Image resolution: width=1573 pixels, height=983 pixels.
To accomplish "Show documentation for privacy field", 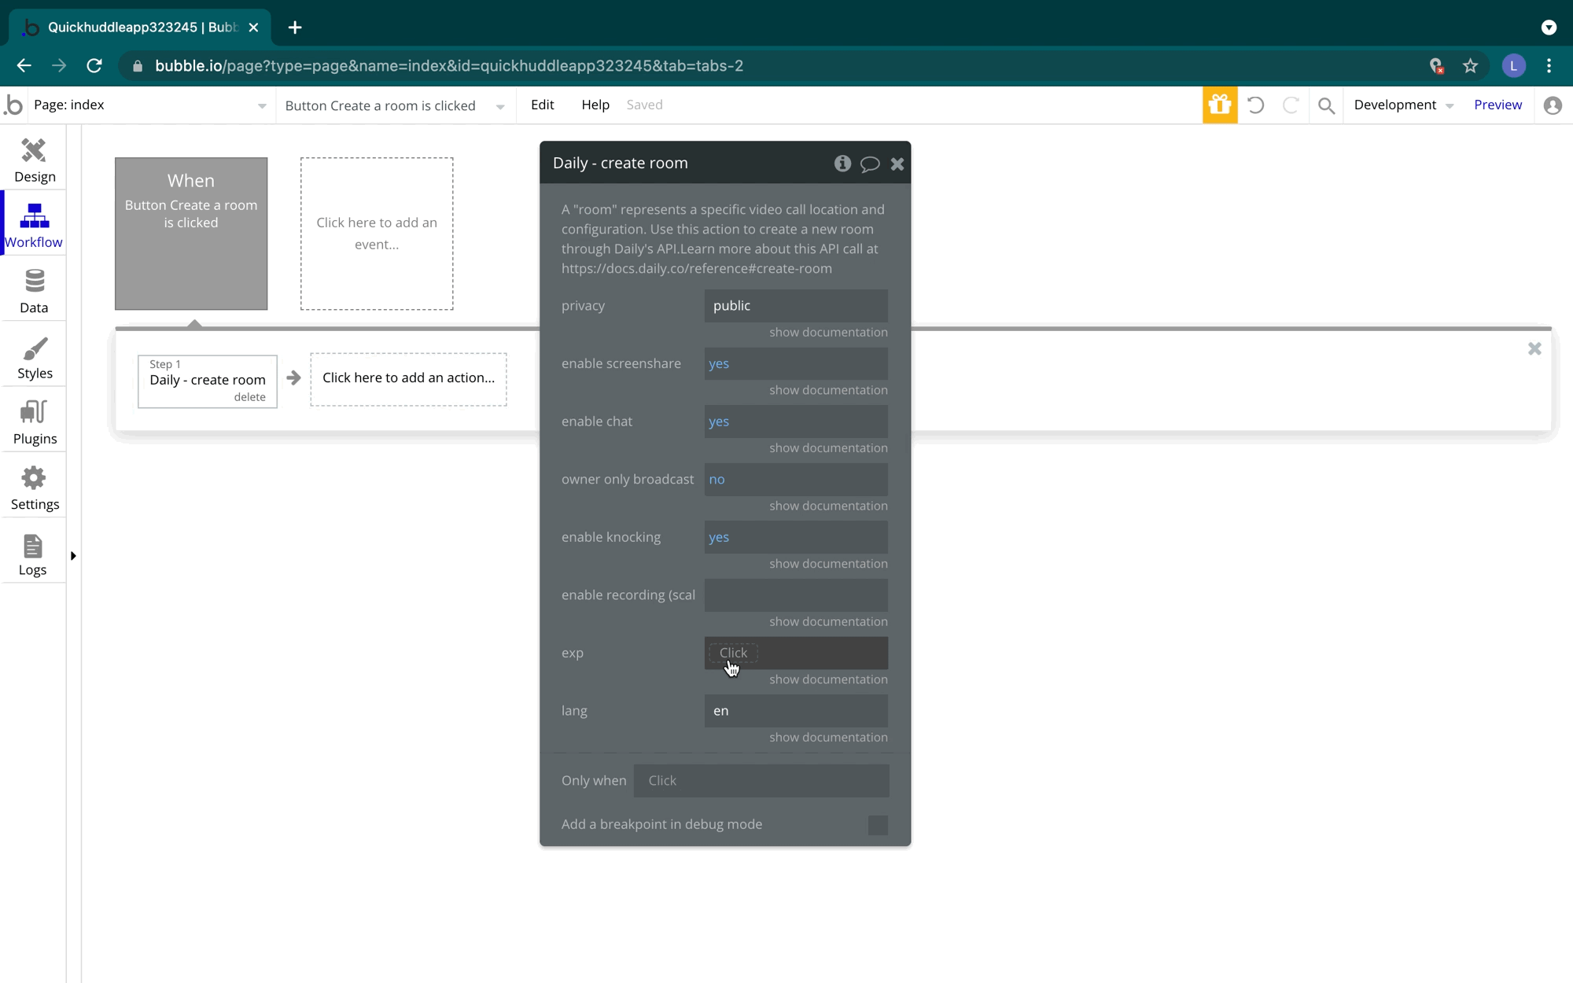I will pyautogui.click(x=828, y=332).
